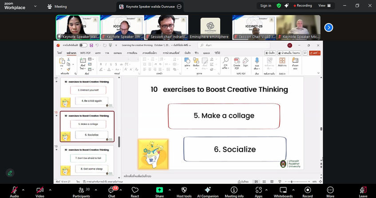Screen dimensions: 376x198
Task: Open Host tools shield icon
Action: (x=184, y=190)
